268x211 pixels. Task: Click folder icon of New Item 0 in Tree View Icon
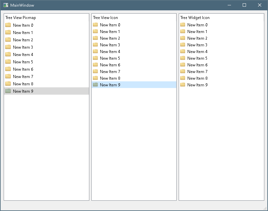(95, 25)
